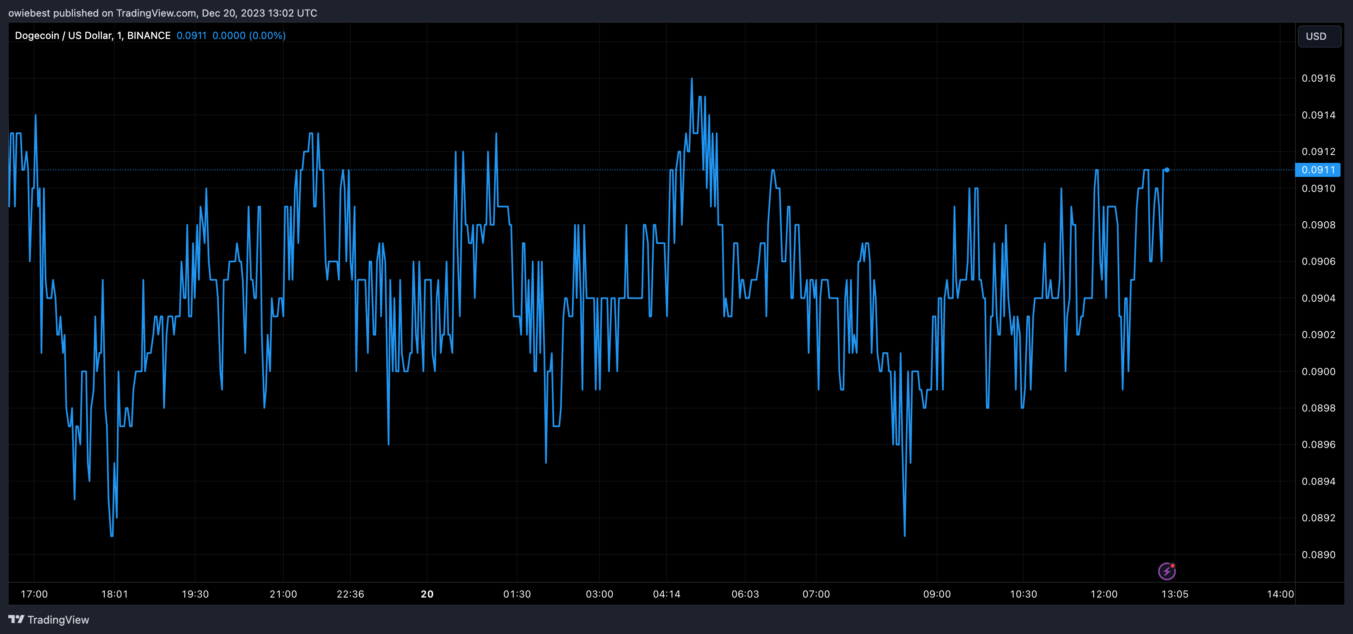Select the 13:05 time axis label
Image resolution: width=1353 pixels, height=634 pixels.
(1174, 594)
